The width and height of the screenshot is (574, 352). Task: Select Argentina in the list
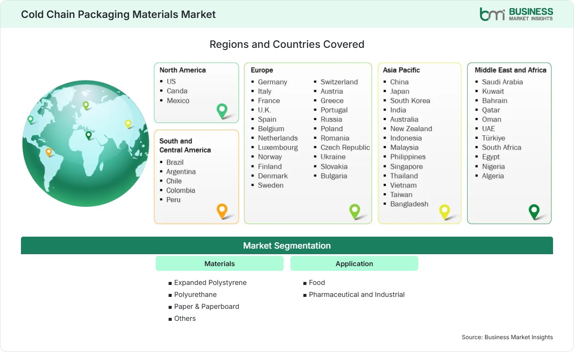click(x=181, y=171)
